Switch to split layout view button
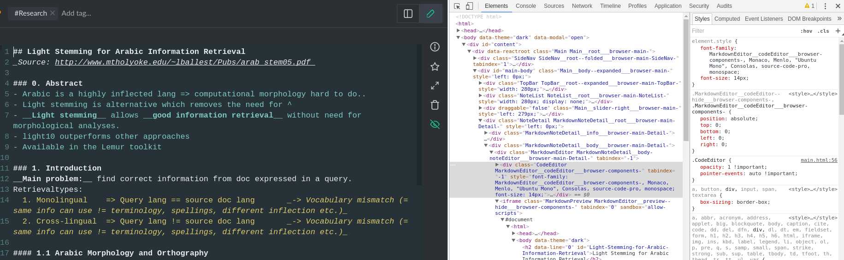This screenshot has width=844, height=260. 408,14
